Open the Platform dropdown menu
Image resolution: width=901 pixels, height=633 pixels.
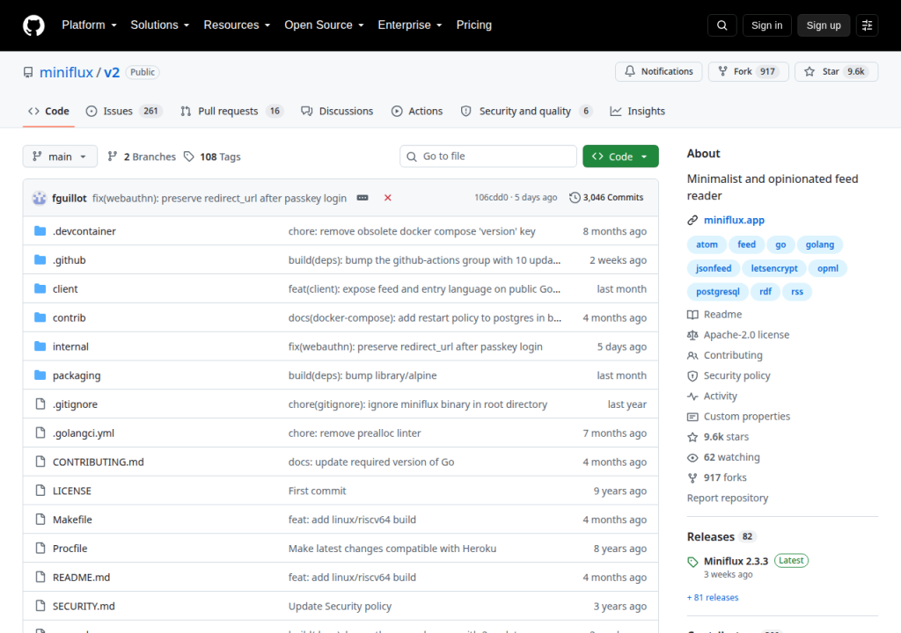[89, 25]
